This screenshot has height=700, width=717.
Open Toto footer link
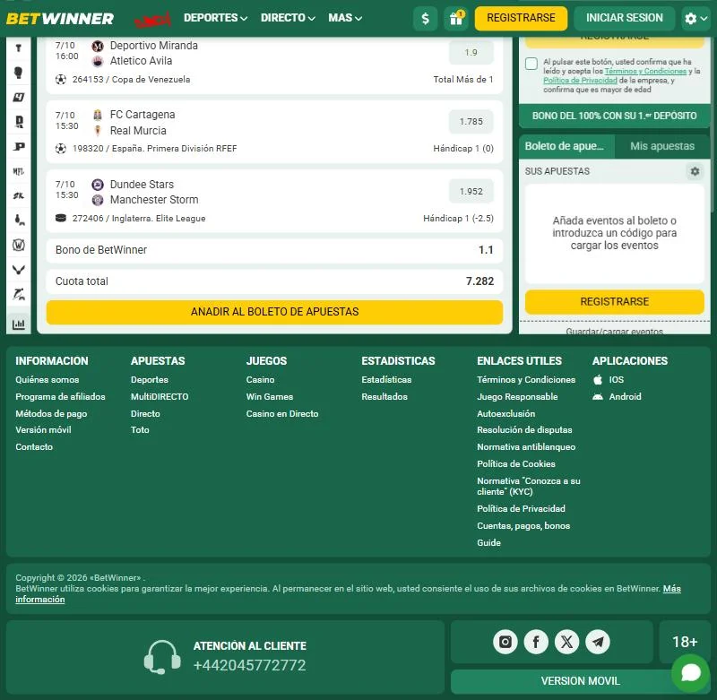tap(140, 430)
